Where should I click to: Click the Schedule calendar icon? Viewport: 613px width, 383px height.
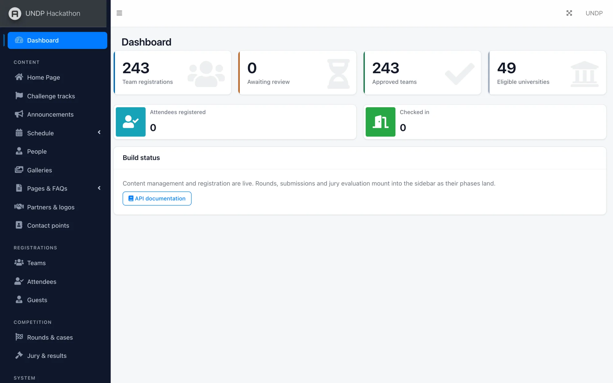[x=19, y=133]
